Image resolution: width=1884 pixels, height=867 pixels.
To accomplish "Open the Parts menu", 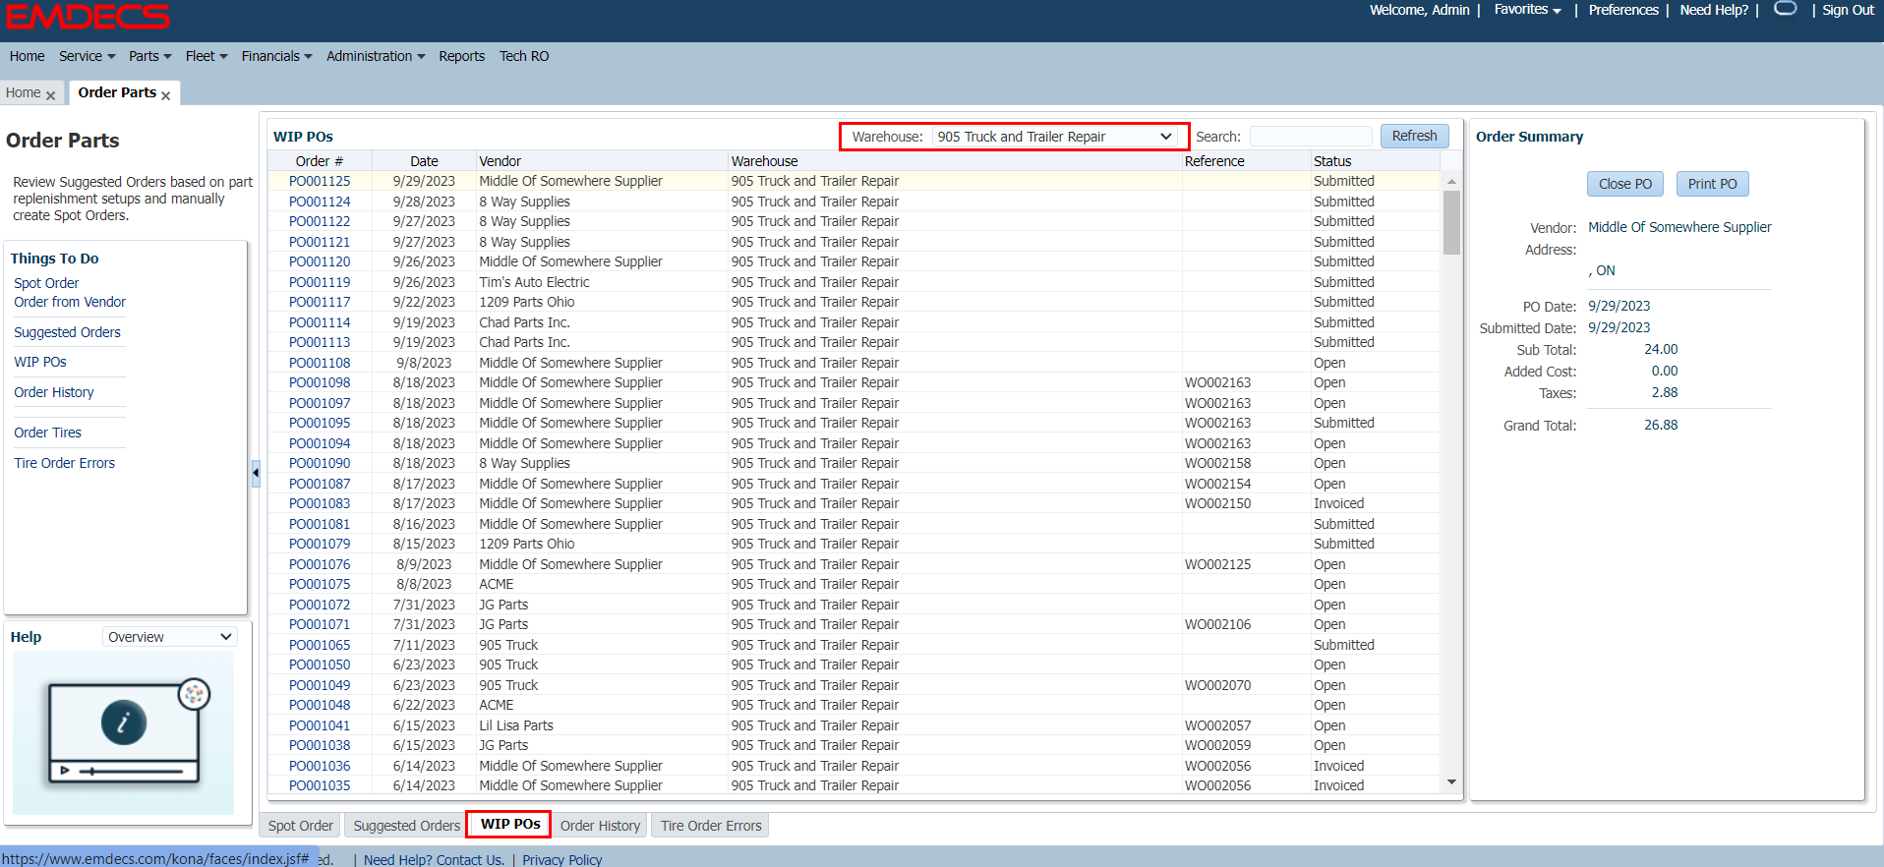I will coord(149,56).
